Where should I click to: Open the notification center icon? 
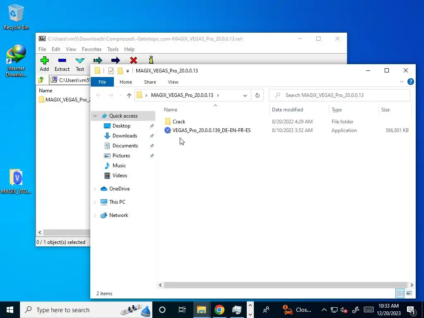pyautogui.click(x=411, y=310)
